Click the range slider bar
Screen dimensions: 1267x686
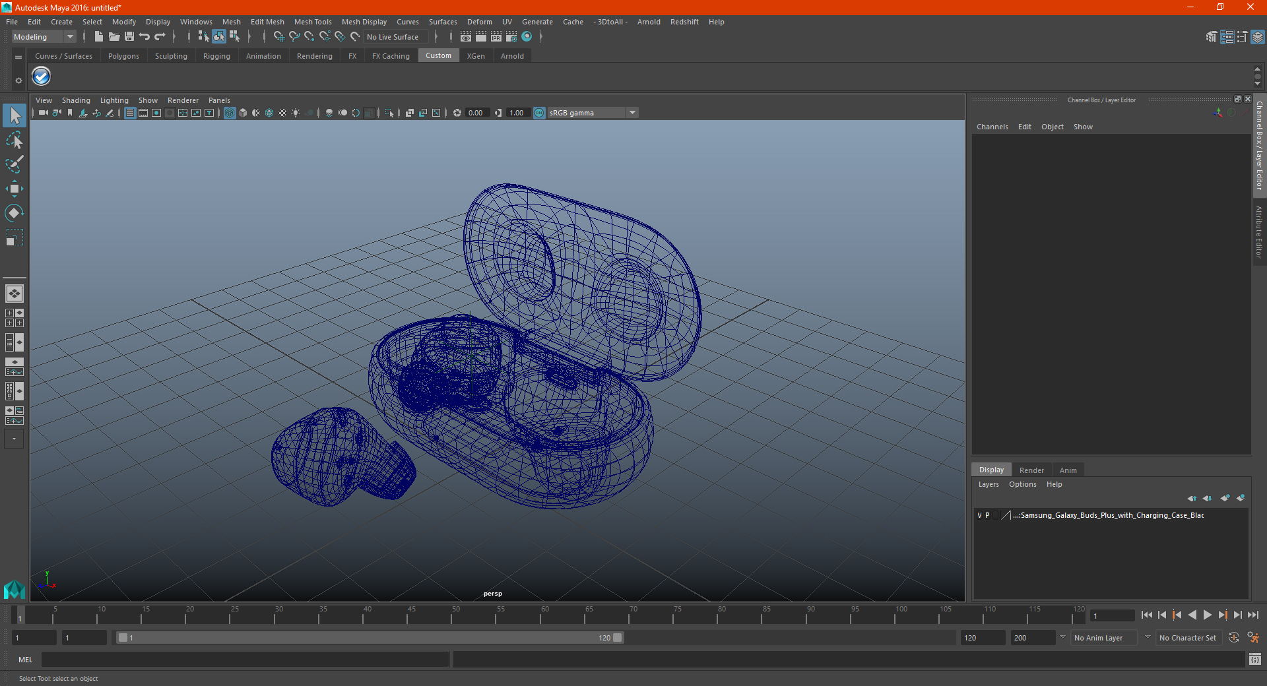tap(370, 638)
